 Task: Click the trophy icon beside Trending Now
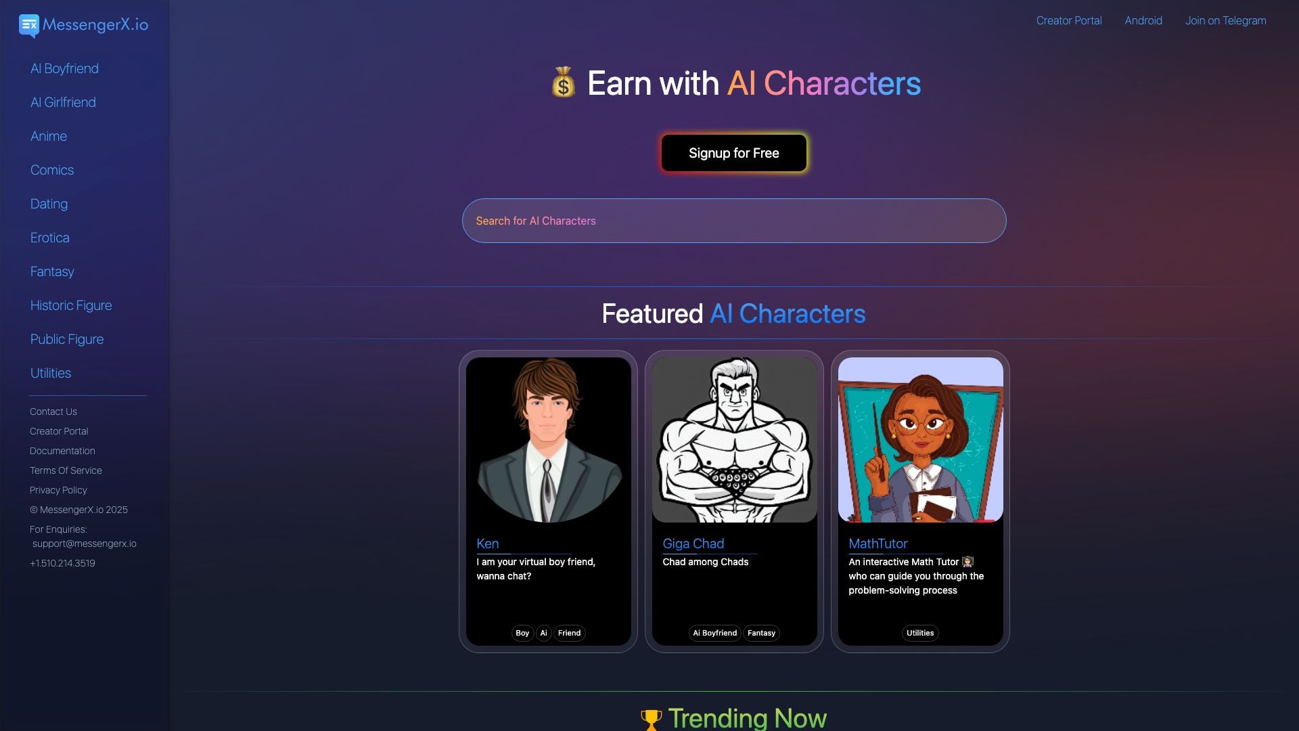pos(651,719)
